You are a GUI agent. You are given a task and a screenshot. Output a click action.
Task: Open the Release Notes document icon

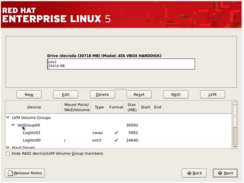pyautogui.click(x=10, y=173)
